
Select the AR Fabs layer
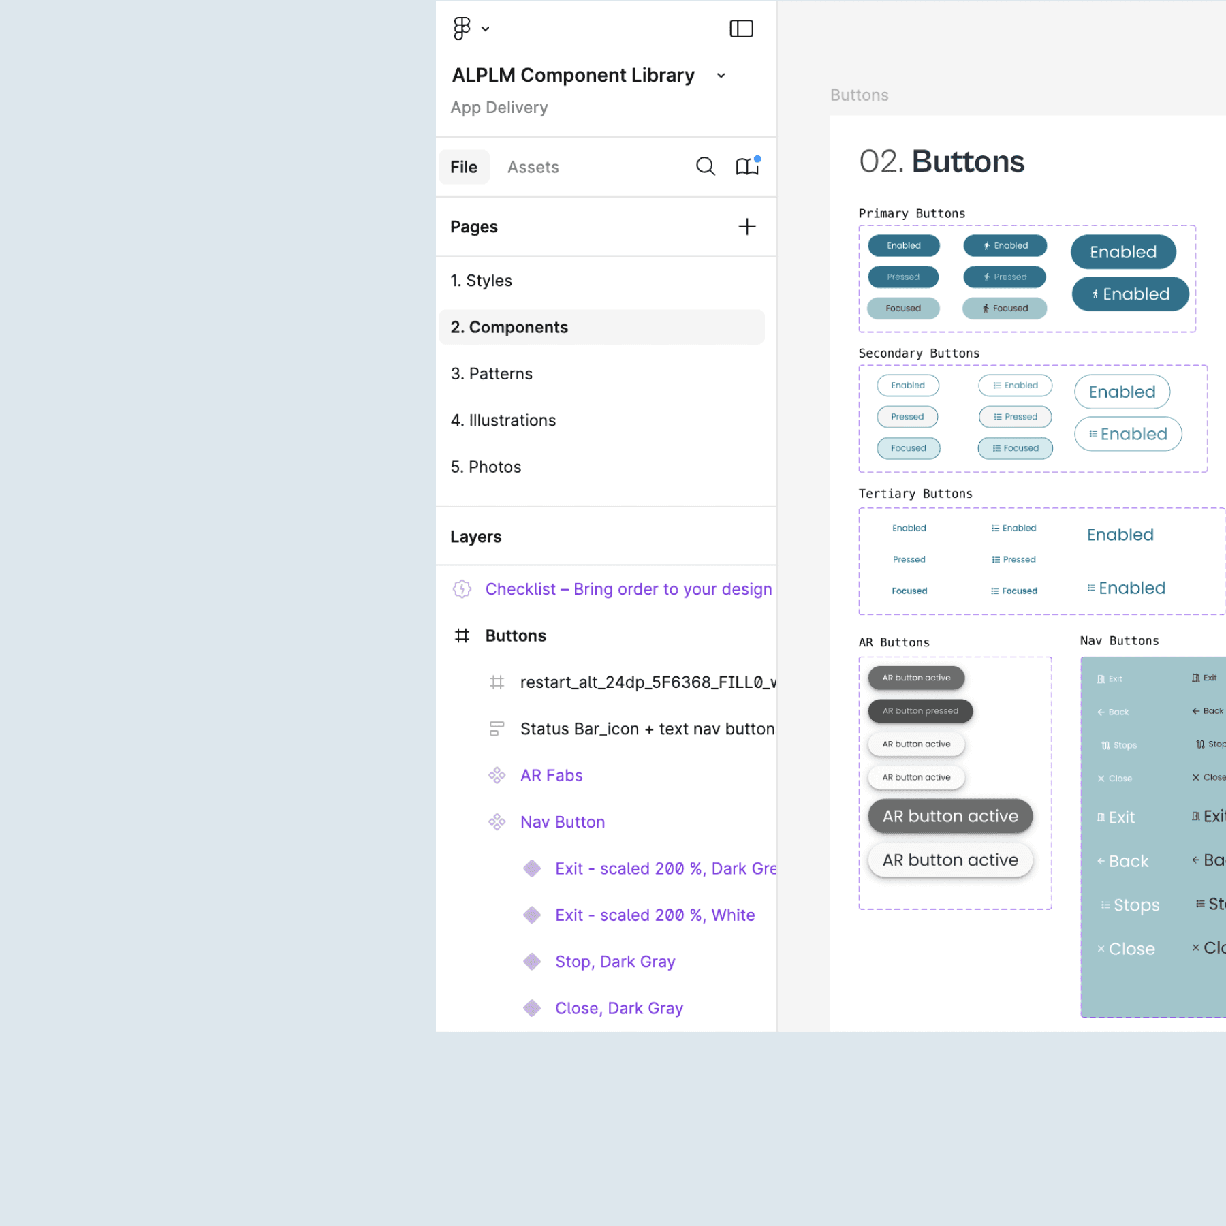click(552, 775)
